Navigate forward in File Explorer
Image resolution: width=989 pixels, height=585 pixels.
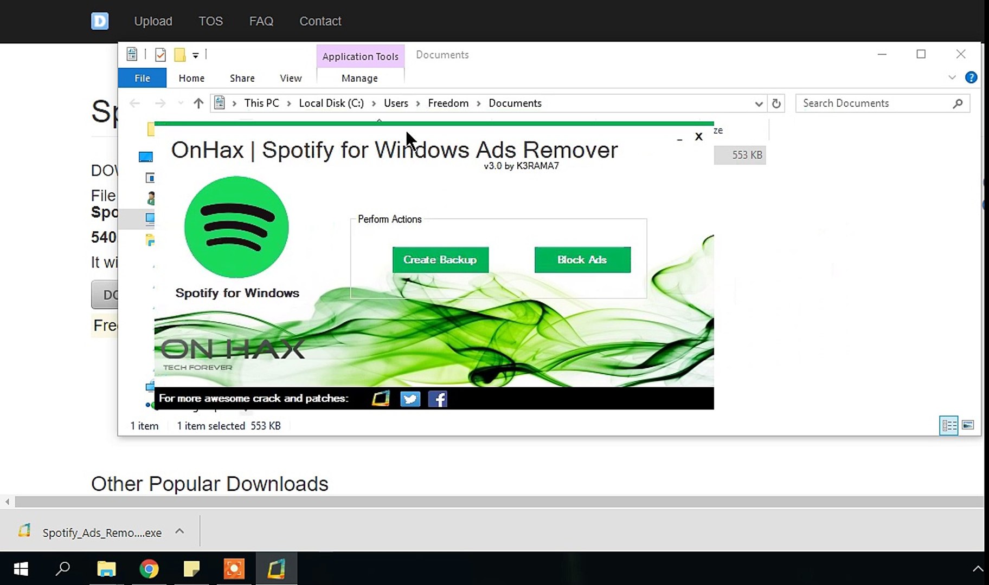click(x=160, y=103)
